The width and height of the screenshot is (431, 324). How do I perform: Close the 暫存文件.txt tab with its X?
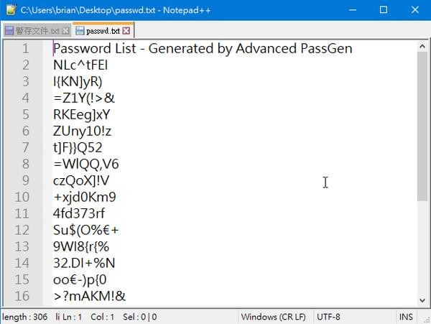[x=66, y=31]
